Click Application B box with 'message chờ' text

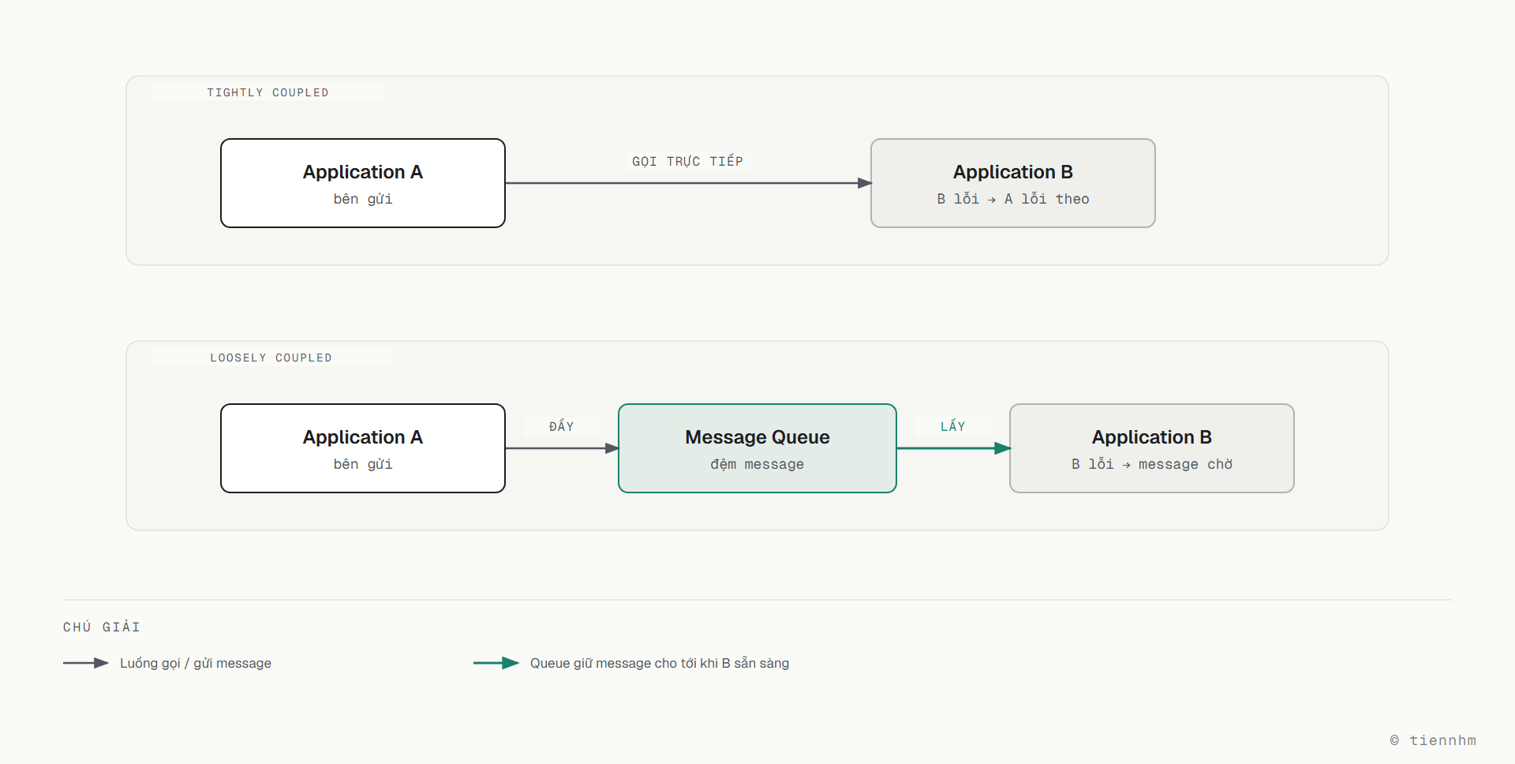tap(1152, 448)
